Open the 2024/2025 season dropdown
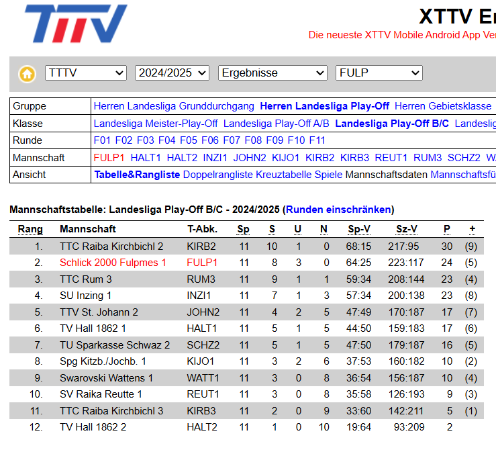The height and width of the screenshot is (450, 496). (x=172, y=73)
